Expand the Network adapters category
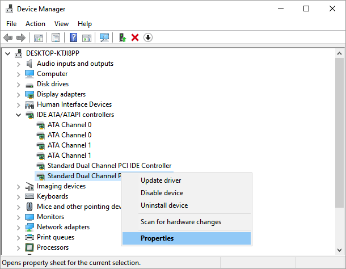The height and width of the screenshot is (269, 346). pos(18,227)
